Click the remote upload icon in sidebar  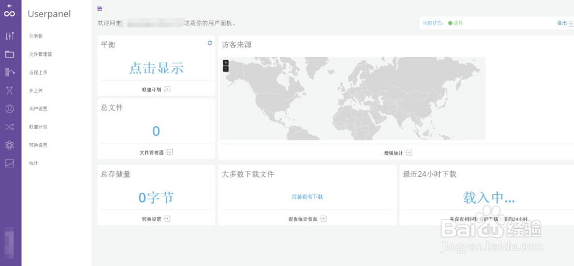[x=10, y=72]
